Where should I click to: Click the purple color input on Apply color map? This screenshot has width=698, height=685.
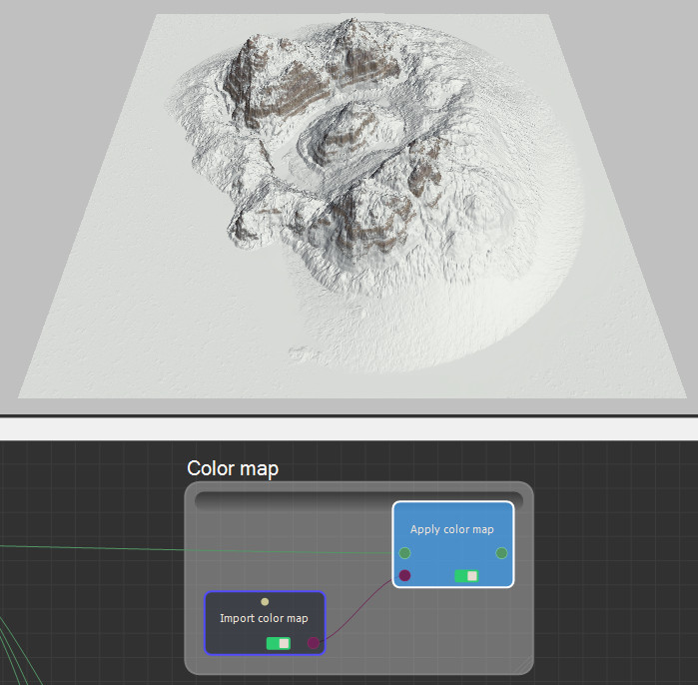tap(404, 576)
